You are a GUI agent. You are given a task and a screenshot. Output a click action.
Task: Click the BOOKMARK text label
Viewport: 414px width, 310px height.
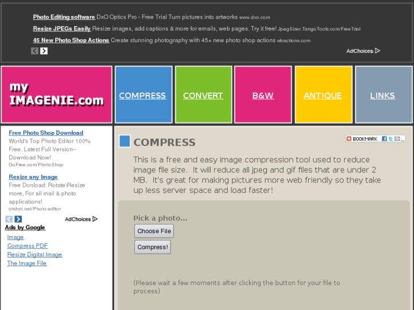pyautogui.click(x=365, y=139)
